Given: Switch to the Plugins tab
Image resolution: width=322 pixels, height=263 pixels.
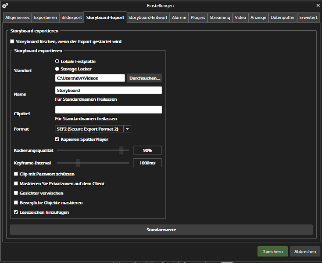Looking at the screenshot, I should [198, 18].
